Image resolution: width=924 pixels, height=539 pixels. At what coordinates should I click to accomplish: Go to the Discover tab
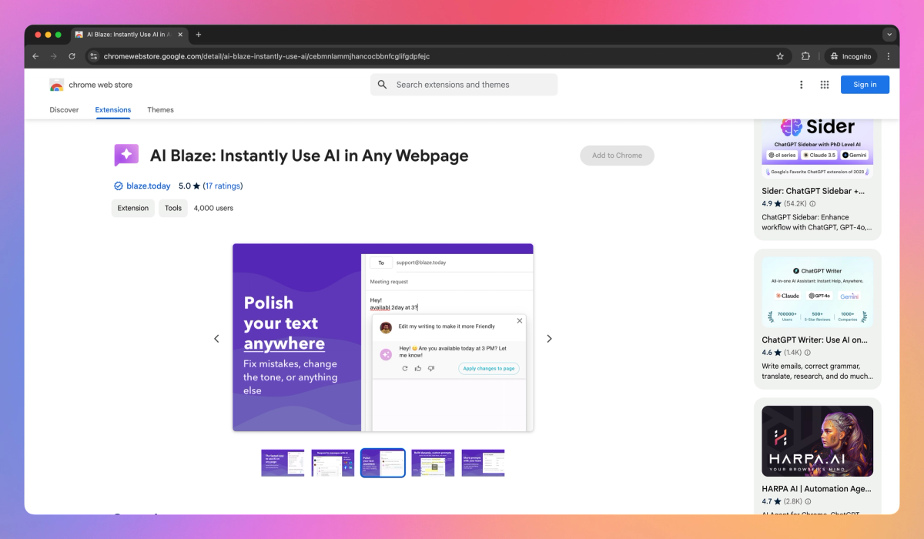(64, 110)
